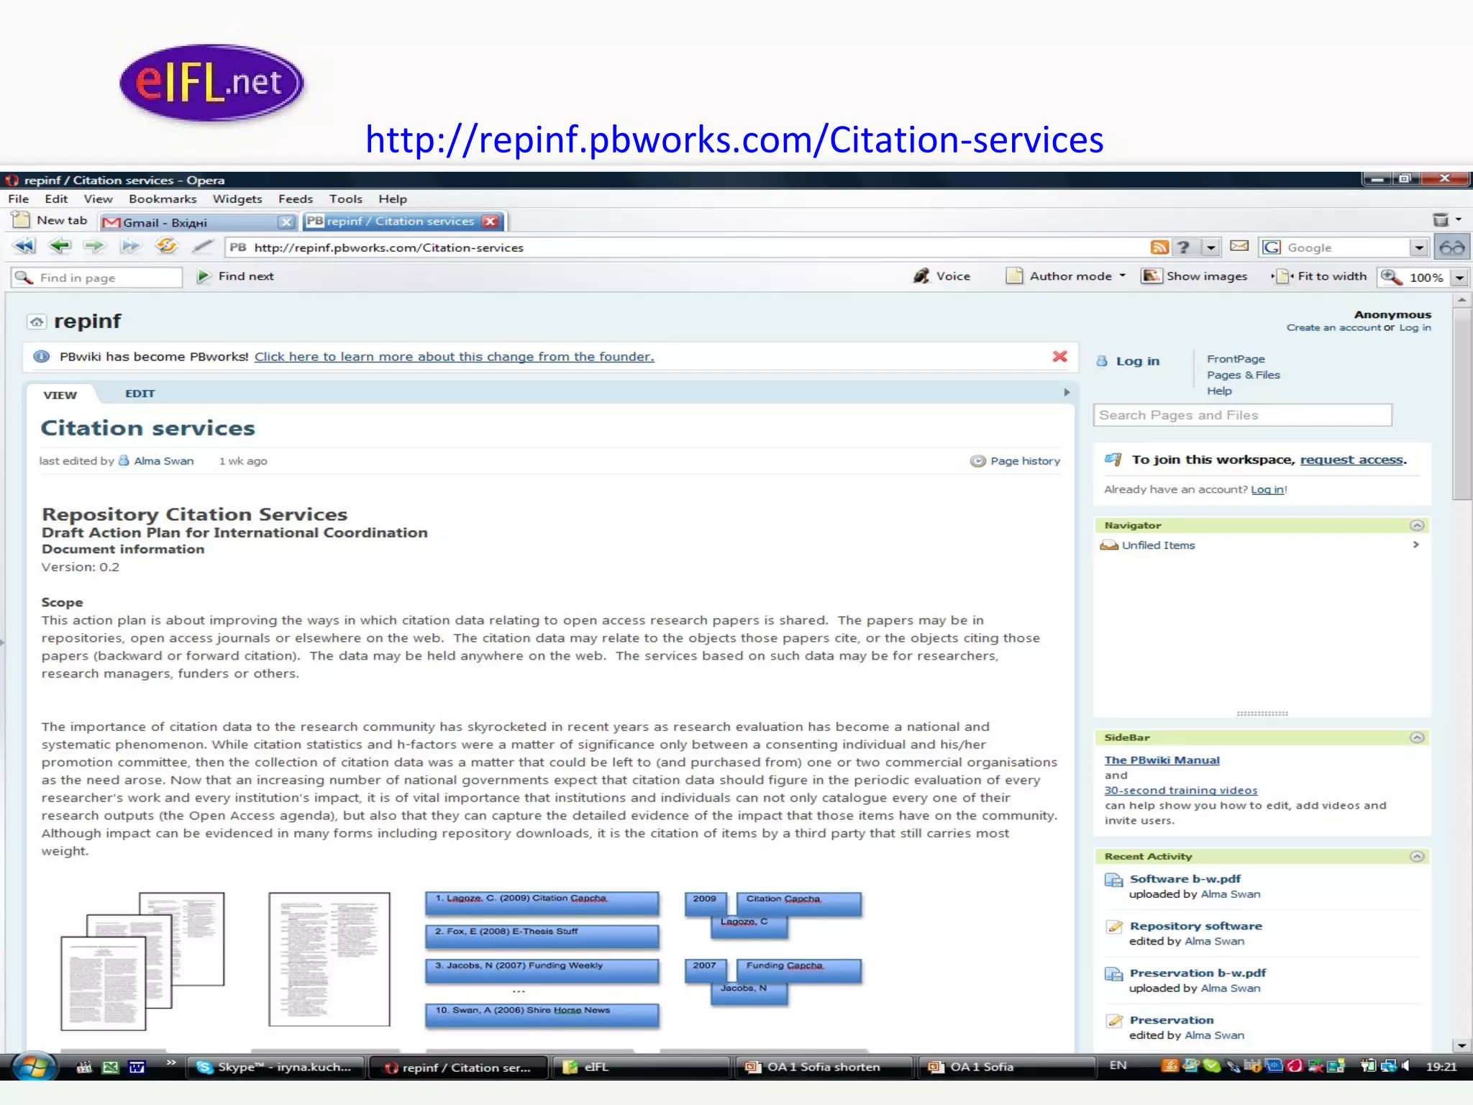This screenshot has height=1105, width=1473.
Task: Click the question mark security icon
Action: click(1183, 247)
